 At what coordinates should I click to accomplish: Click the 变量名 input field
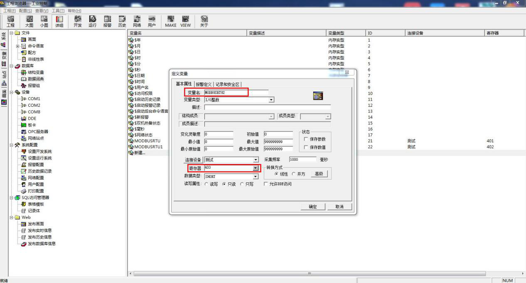pyautogui.click(x=236, y=92)
